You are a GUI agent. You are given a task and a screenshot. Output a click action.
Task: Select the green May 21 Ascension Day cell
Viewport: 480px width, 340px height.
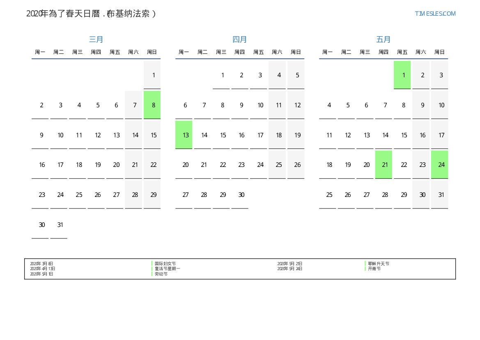click(384, 164)
